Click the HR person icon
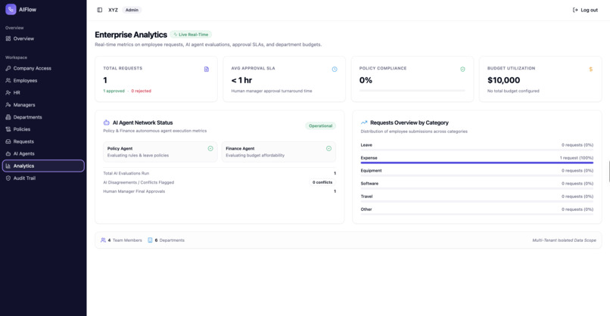This screenshot has height=316, width=610. pos(8,92)
